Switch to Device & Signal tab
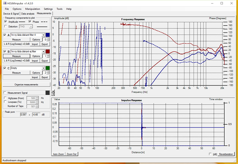The image size is (238, 164). (11, 14)
